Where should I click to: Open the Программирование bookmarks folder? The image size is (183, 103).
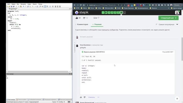[x=142, y=8]
